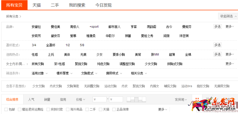Check the 货到付款 option
238x114 pixels.
48,109
